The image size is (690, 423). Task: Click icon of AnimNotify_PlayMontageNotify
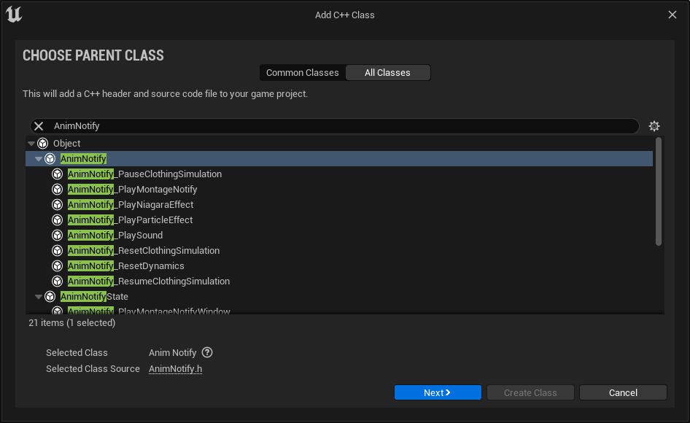(x=57, y=190)
